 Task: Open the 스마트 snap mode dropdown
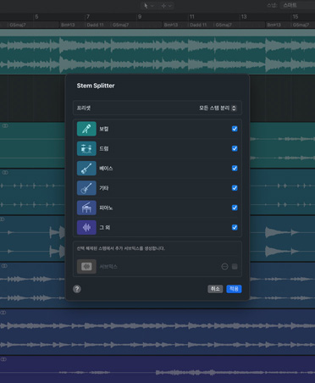click(297, 5)
